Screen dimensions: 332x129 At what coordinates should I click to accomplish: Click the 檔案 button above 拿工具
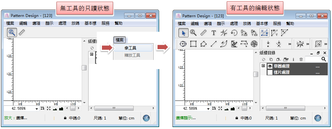pyautogui.click(x=120, y=40)
